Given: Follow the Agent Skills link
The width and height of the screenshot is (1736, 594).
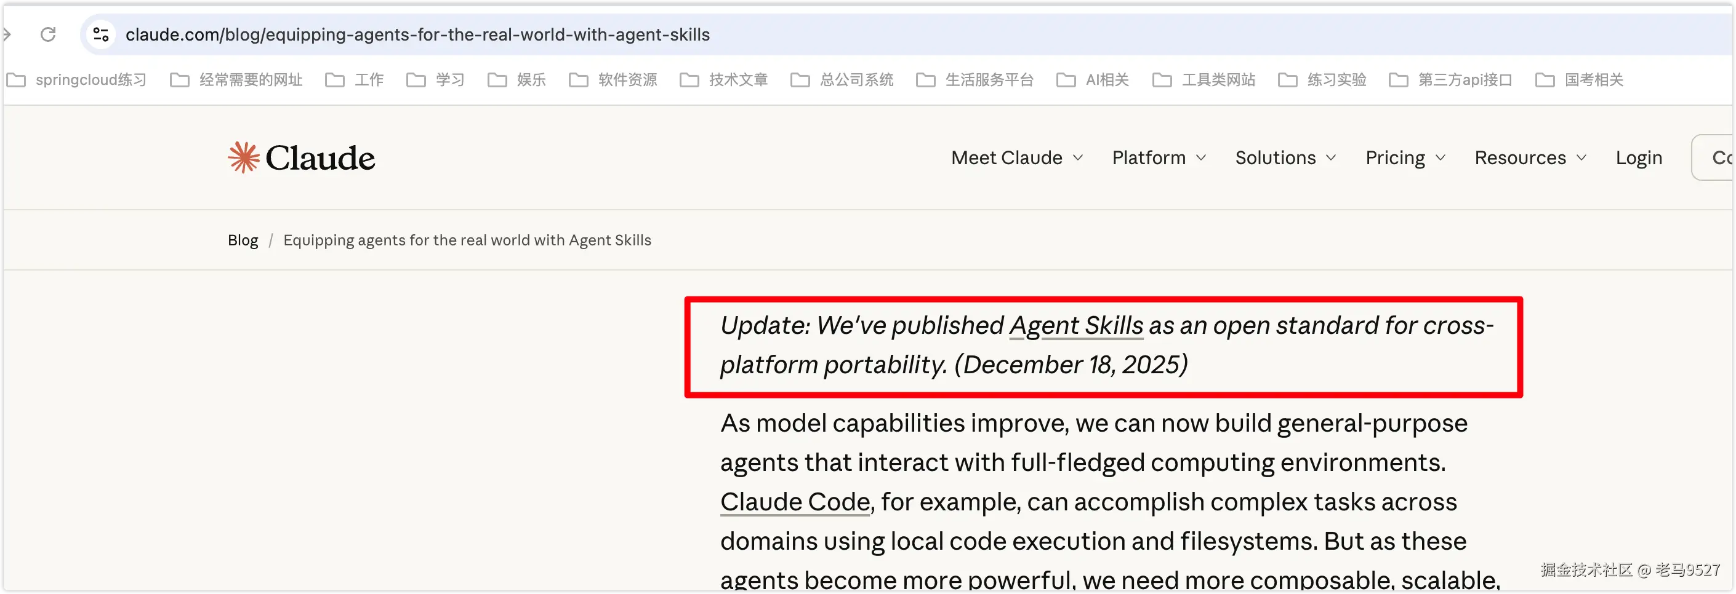Looking at the screenshot, I should click(1075, 326).
